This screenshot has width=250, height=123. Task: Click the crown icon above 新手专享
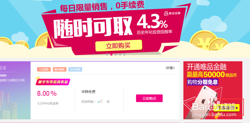(37, 78)
